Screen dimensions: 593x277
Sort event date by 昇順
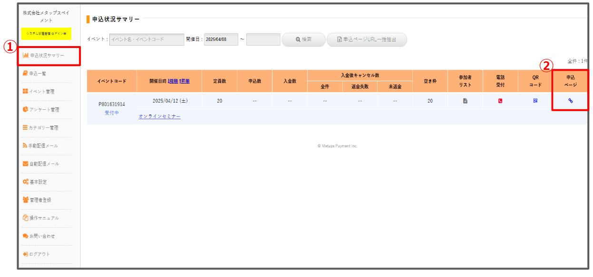[x=184, y=81]
